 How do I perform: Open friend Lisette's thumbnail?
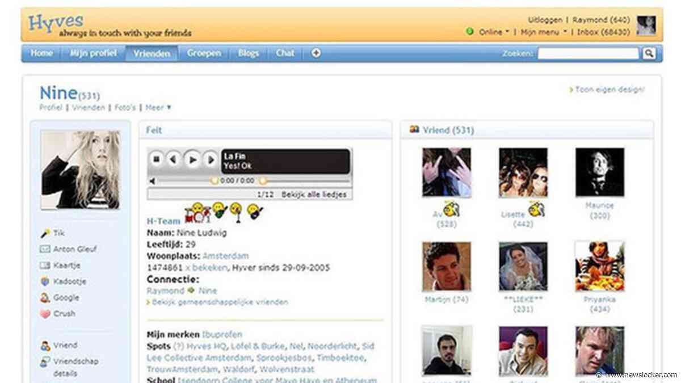[523, 172]
